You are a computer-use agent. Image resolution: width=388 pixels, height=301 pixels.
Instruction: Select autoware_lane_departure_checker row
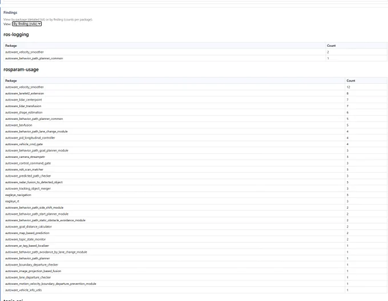tap(196, 277)
